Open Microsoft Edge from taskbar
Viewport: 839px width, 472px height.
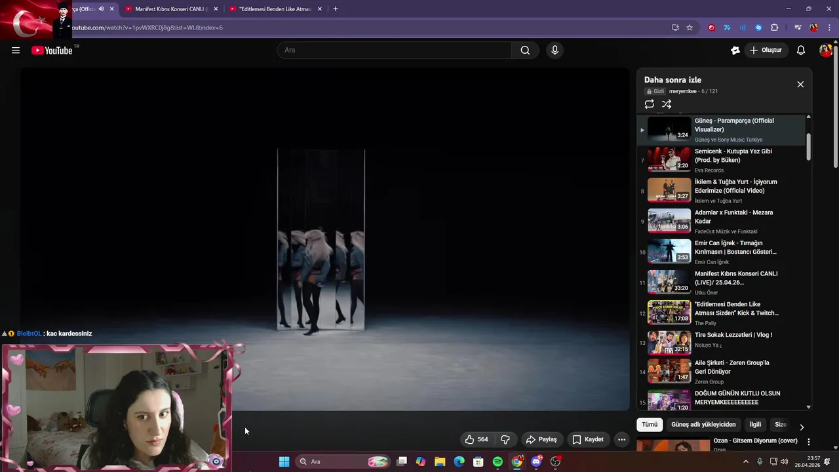click(x=459, y=462)
